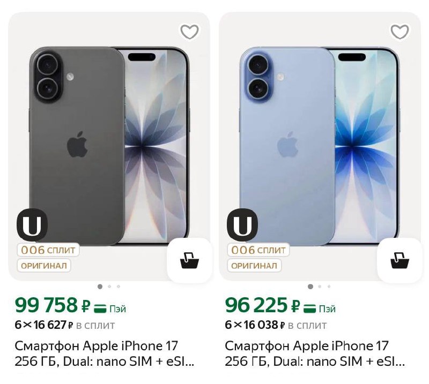Open the blue iPhone 17 256 ГБ title link

pyautogui.click(x=314, y=353)
